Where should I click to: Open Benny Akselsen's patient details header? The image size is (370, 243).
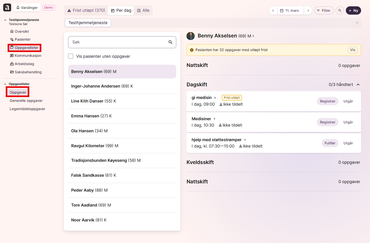(x=226, y=36)
